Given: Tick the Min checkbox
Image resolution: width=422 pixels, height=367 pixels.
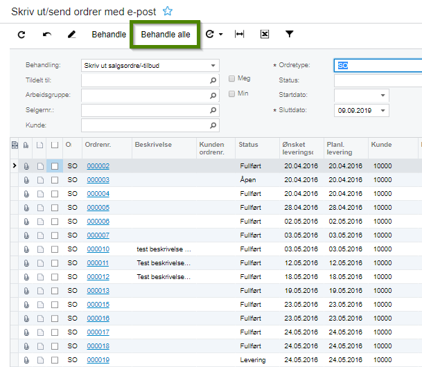Looking at the screenshot, I should click(233, 93).
